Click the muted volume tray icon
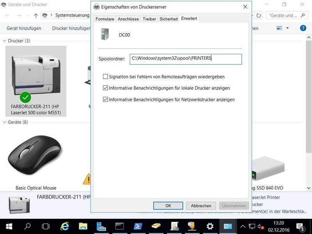Screen dimensions: 312x234 261,227
